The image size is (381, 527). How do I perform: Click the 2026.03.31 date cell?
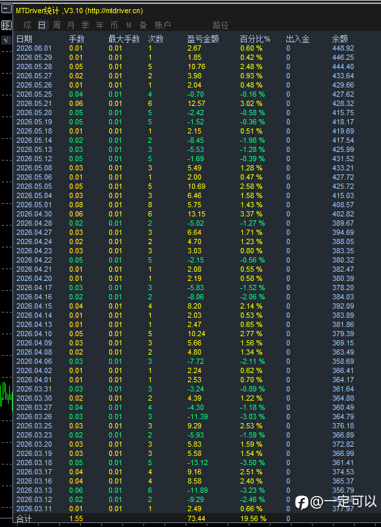pos(34,389)
